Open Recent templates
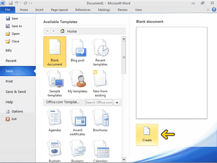Viewport: 217px width, 163px height. tap(100, 52)
